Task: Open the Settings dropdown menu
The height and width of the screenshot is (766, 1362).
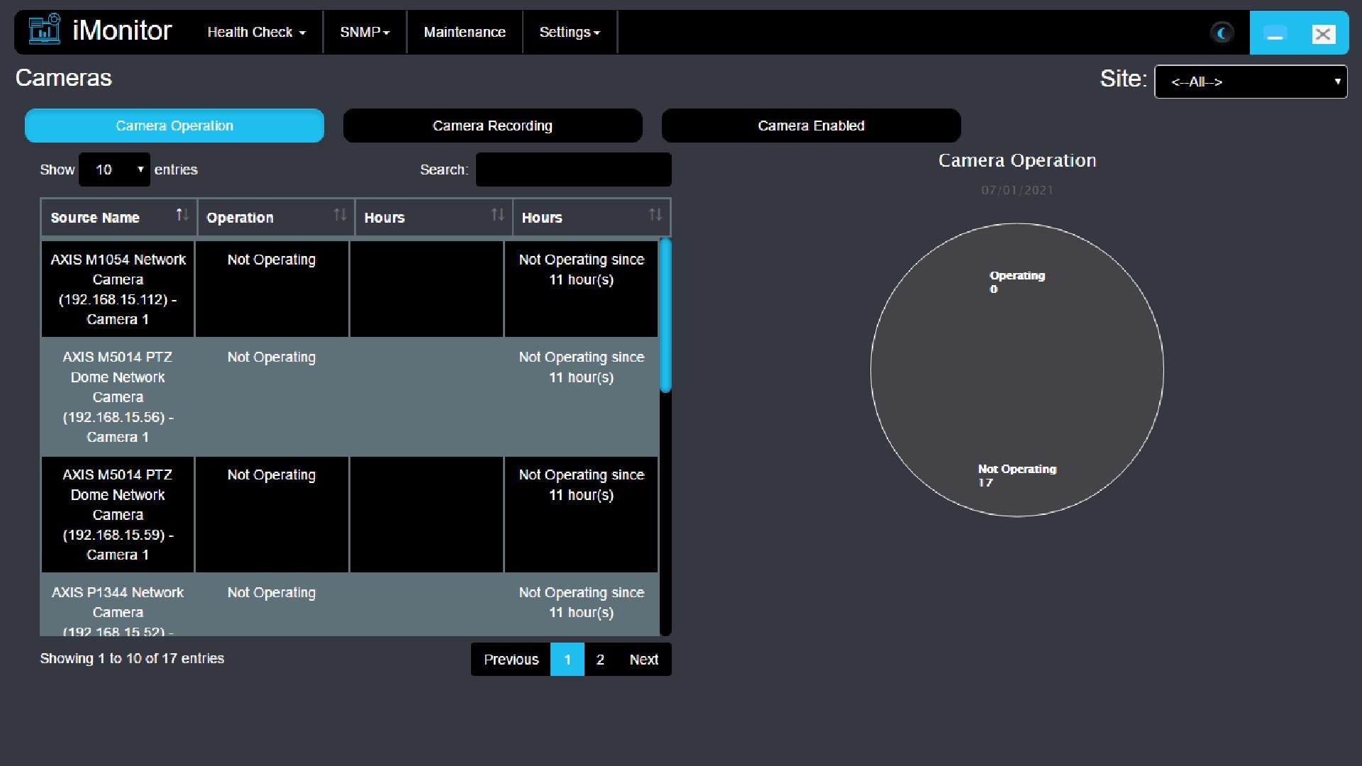Action: 570,32
